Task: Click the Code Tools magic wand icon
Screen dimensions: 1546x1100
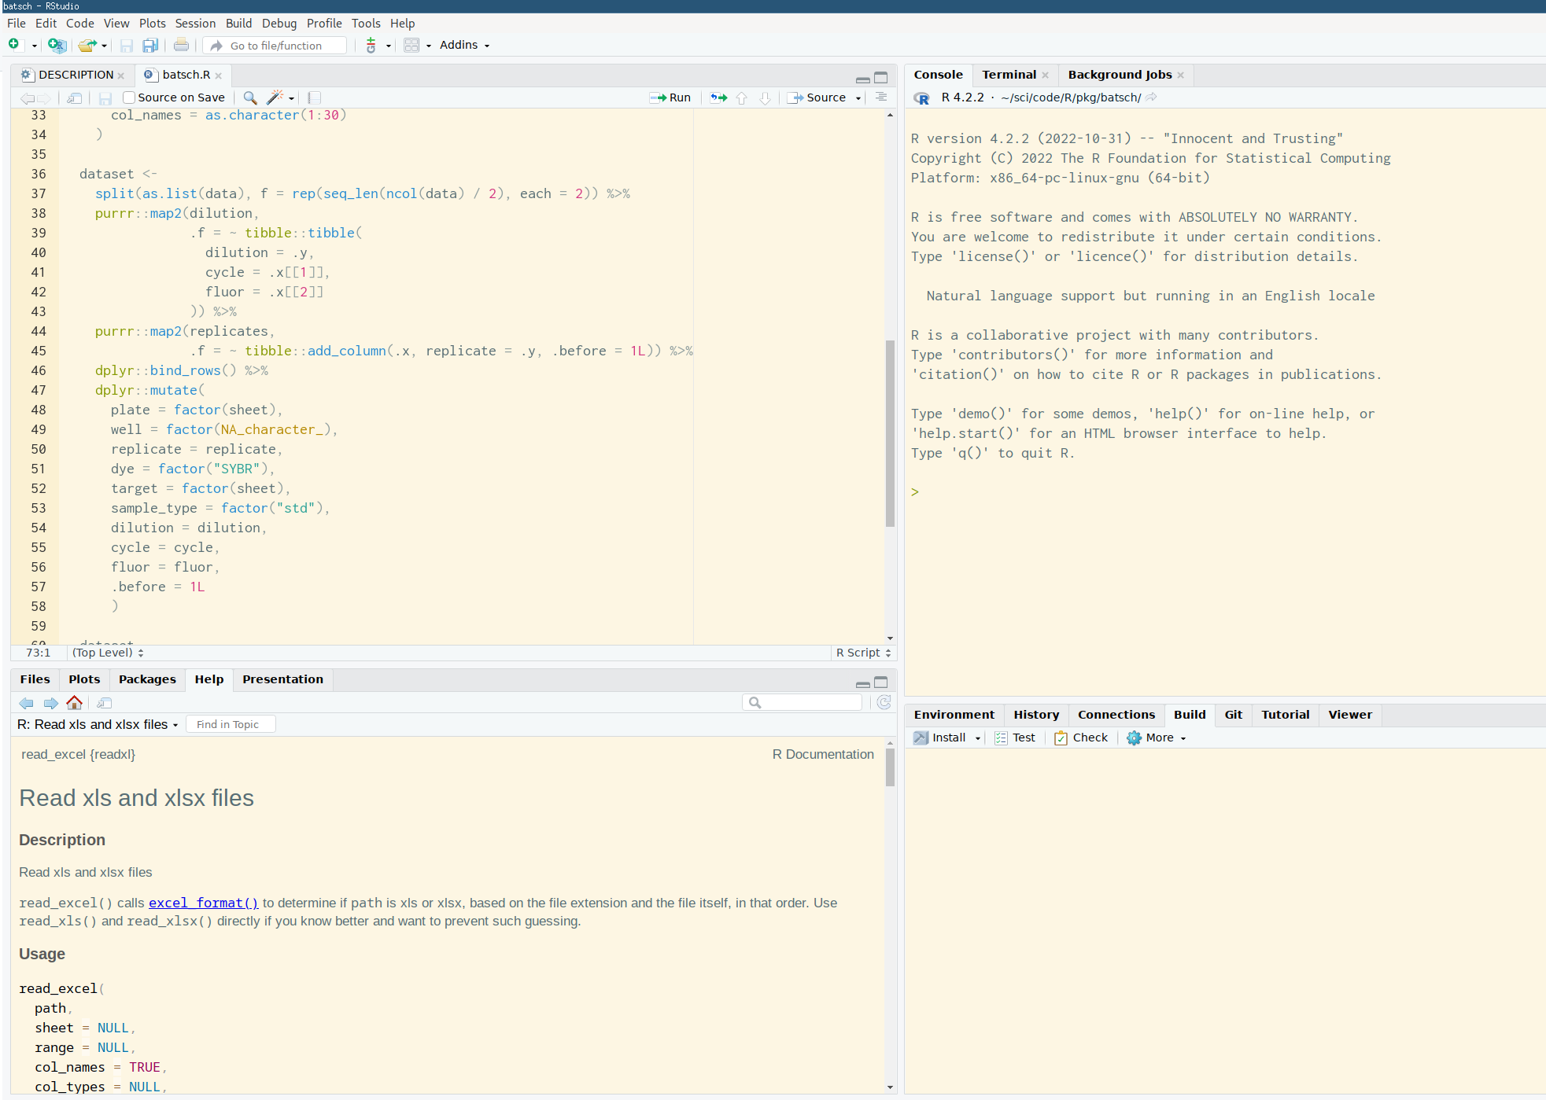Action: coord(275,97)
